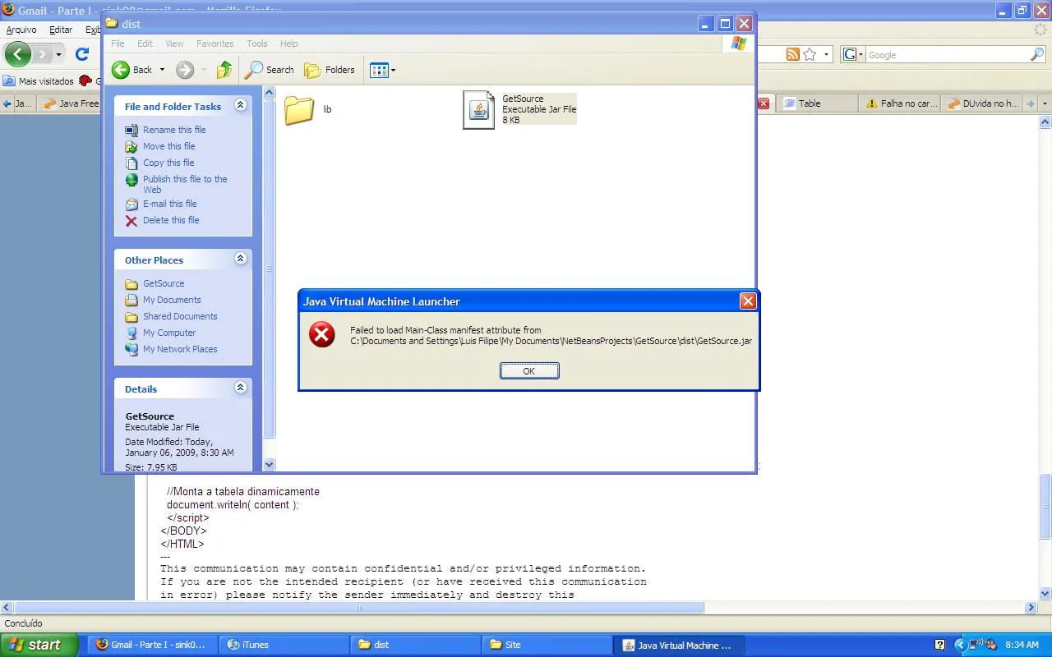Screen dimensions: 1052x657
Task: Collapse the File and Folder Tasks panel
Action: click(240, 105)
